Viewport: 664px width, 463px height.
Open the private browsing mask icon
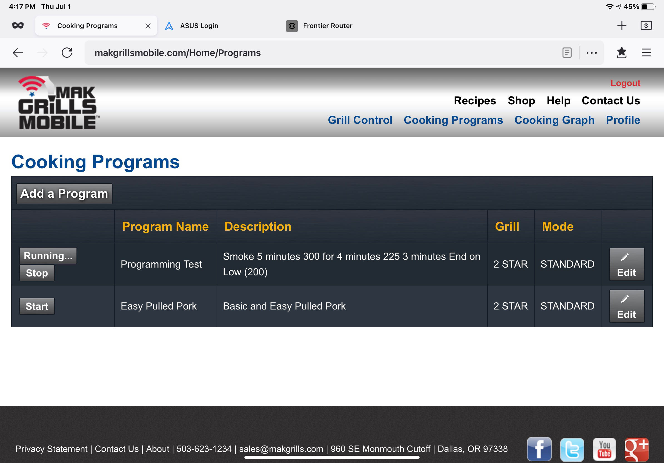[18, 26]
